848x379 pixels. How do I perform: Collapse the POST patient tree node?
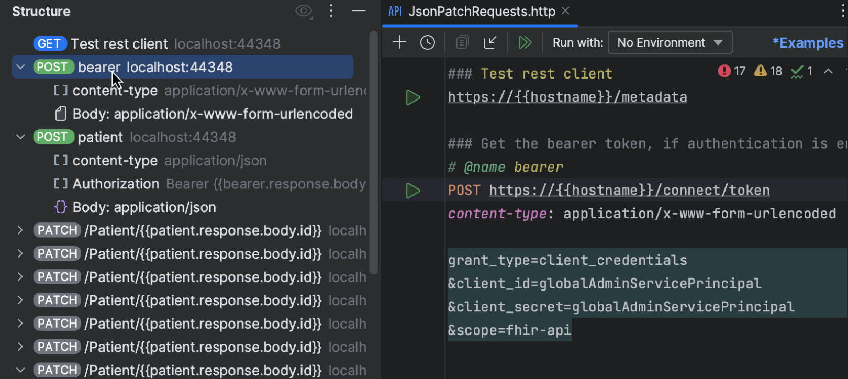[21, 137]
